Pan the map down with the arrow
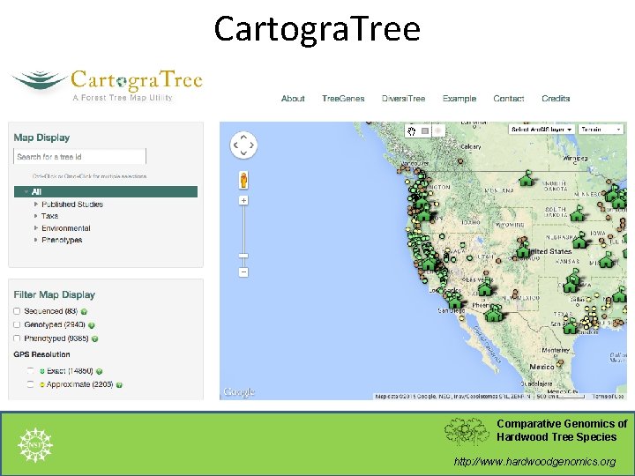The height and width of the screenshot is (476, 635). tap(243, 152)
